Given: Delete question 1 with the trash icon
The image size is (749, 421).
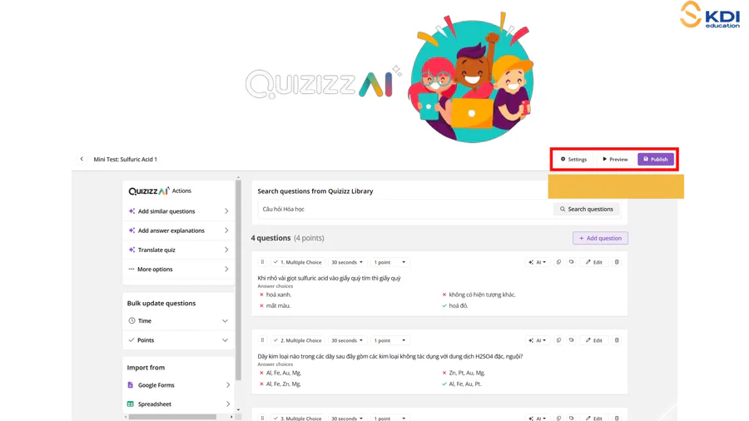Looking at the screenshot, I should point(617,262).
